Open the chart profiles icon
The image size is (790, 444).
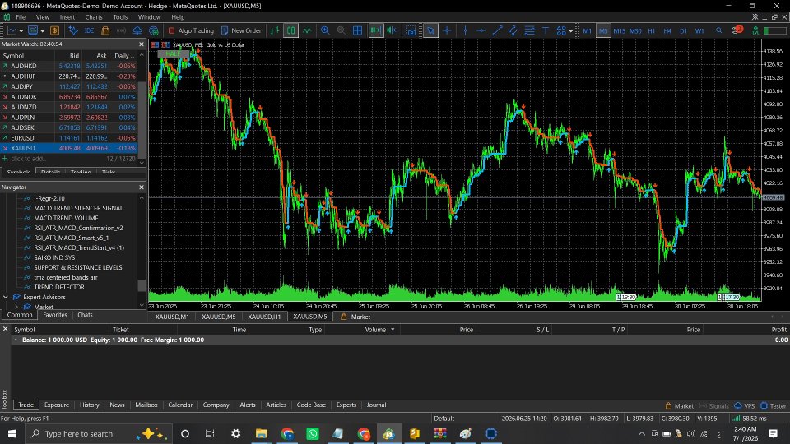[33, 30]
